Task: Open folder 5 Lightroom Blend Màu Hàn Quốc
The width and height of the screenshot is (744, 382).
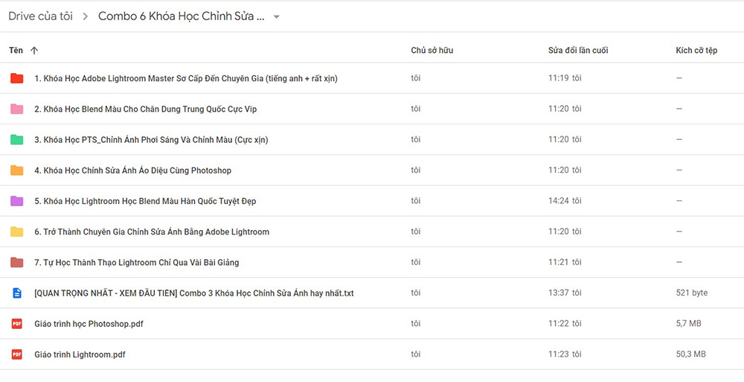Action: [145, 201]
